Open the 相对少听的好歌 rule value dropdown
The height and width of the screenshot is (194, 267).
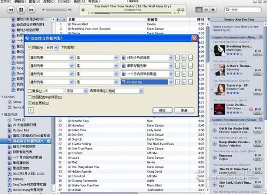pyautogui.click(x=146, y=57)
